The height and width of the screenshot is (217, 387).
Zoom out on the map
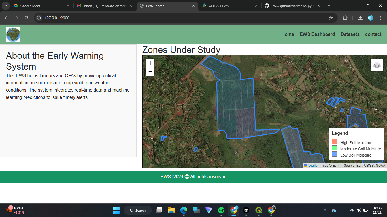150,71
